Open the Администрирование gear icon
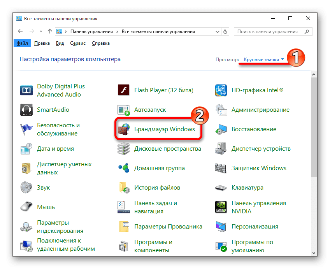Screen dimensions: 330x269 [x=221, y=110]
